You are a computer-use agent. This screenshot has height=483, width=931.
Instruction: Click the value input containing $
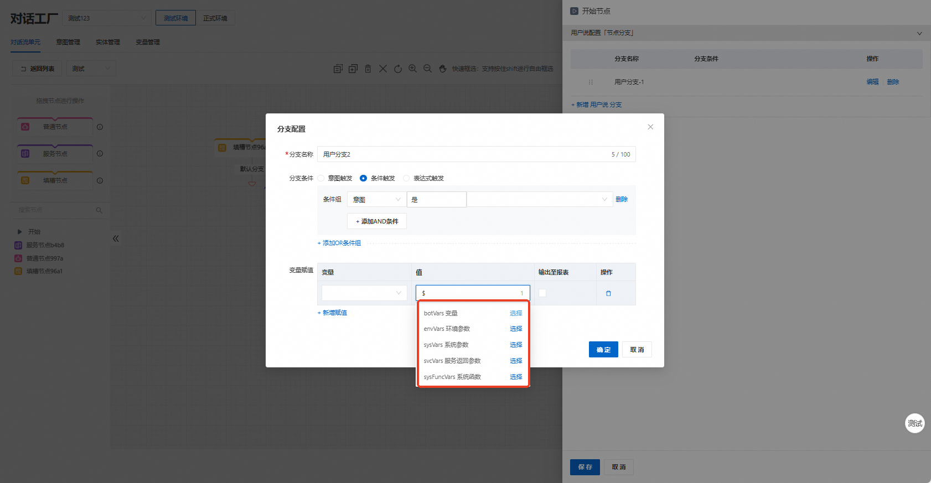[473, 293]
